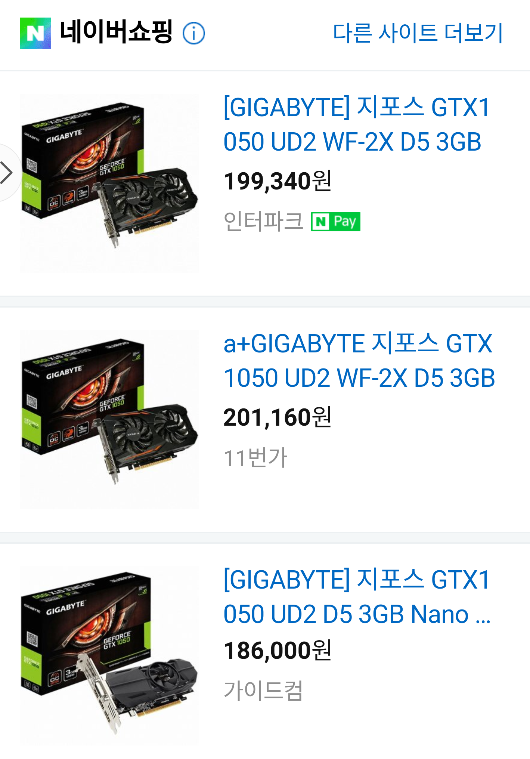Click the 인터파크 seller name
This screenshot has height=759, width=530.
click(x=263, y=221)
